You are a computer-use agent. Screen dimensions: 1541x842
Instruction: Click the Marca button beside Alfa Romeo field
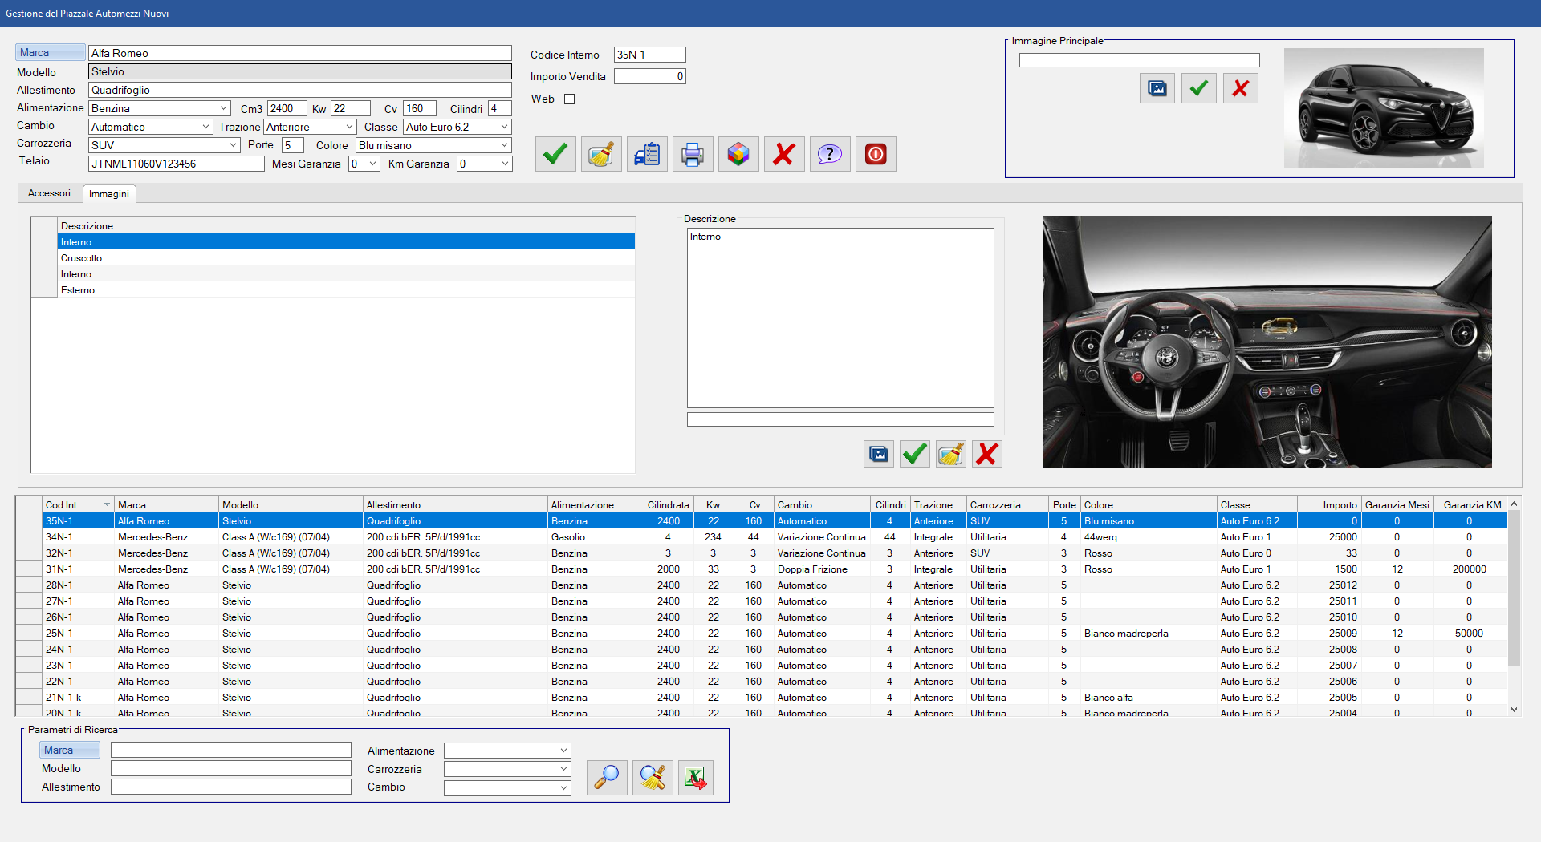(x=50, y=53)
